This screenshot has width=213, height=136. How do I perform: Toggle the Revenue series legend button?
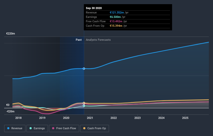[15, 128]
